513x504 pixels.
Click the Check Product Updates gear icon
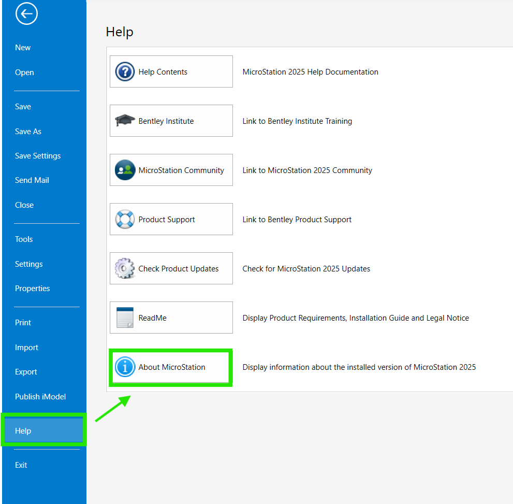(125, 268)
